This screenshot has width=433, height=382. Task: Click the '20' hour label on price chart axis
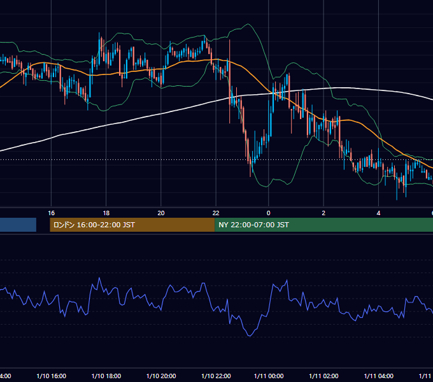pos(161,213)
